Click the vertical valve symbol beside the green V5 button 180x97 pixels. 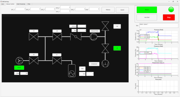point(105,48)
